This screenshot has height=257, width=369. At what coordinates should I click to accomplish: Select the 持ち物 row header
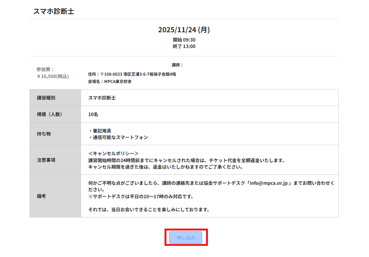click(x=44, y=134)
